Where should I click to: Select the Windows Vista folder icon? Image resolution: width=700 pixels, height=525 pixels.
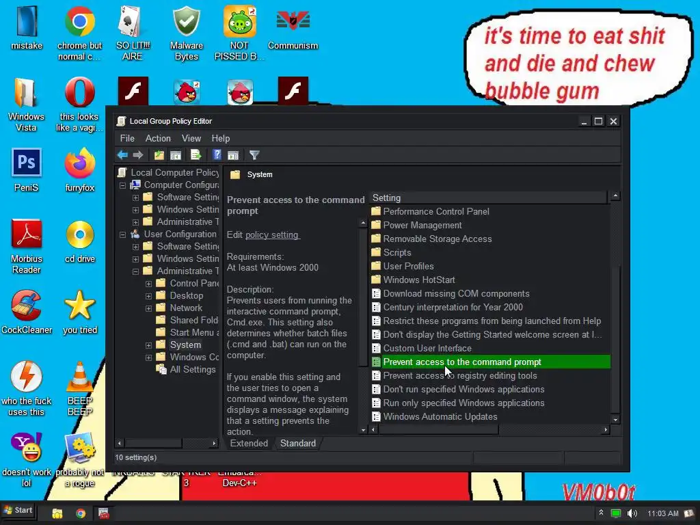26,105
